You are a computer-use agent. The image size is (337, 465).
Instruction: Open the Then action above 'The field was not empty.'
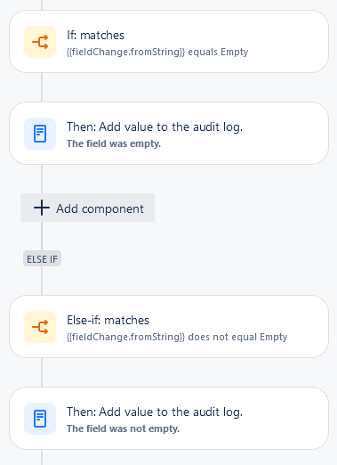(x=155, y=412)
